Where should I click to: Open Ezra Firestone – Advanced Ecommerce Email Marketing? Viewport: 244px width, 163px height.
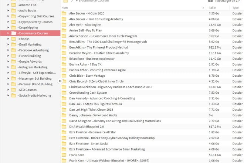[x=107, y=149]
